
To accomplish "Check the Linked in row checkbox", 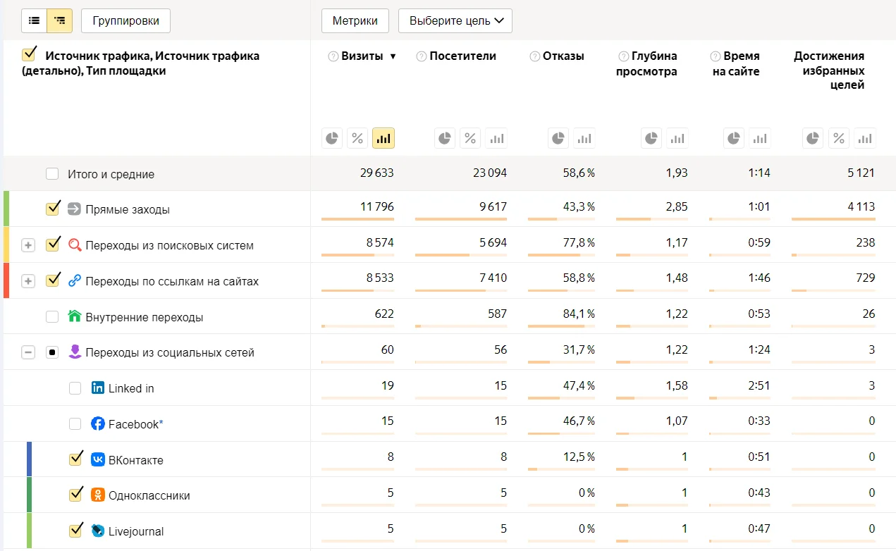I will click(75, 388).
